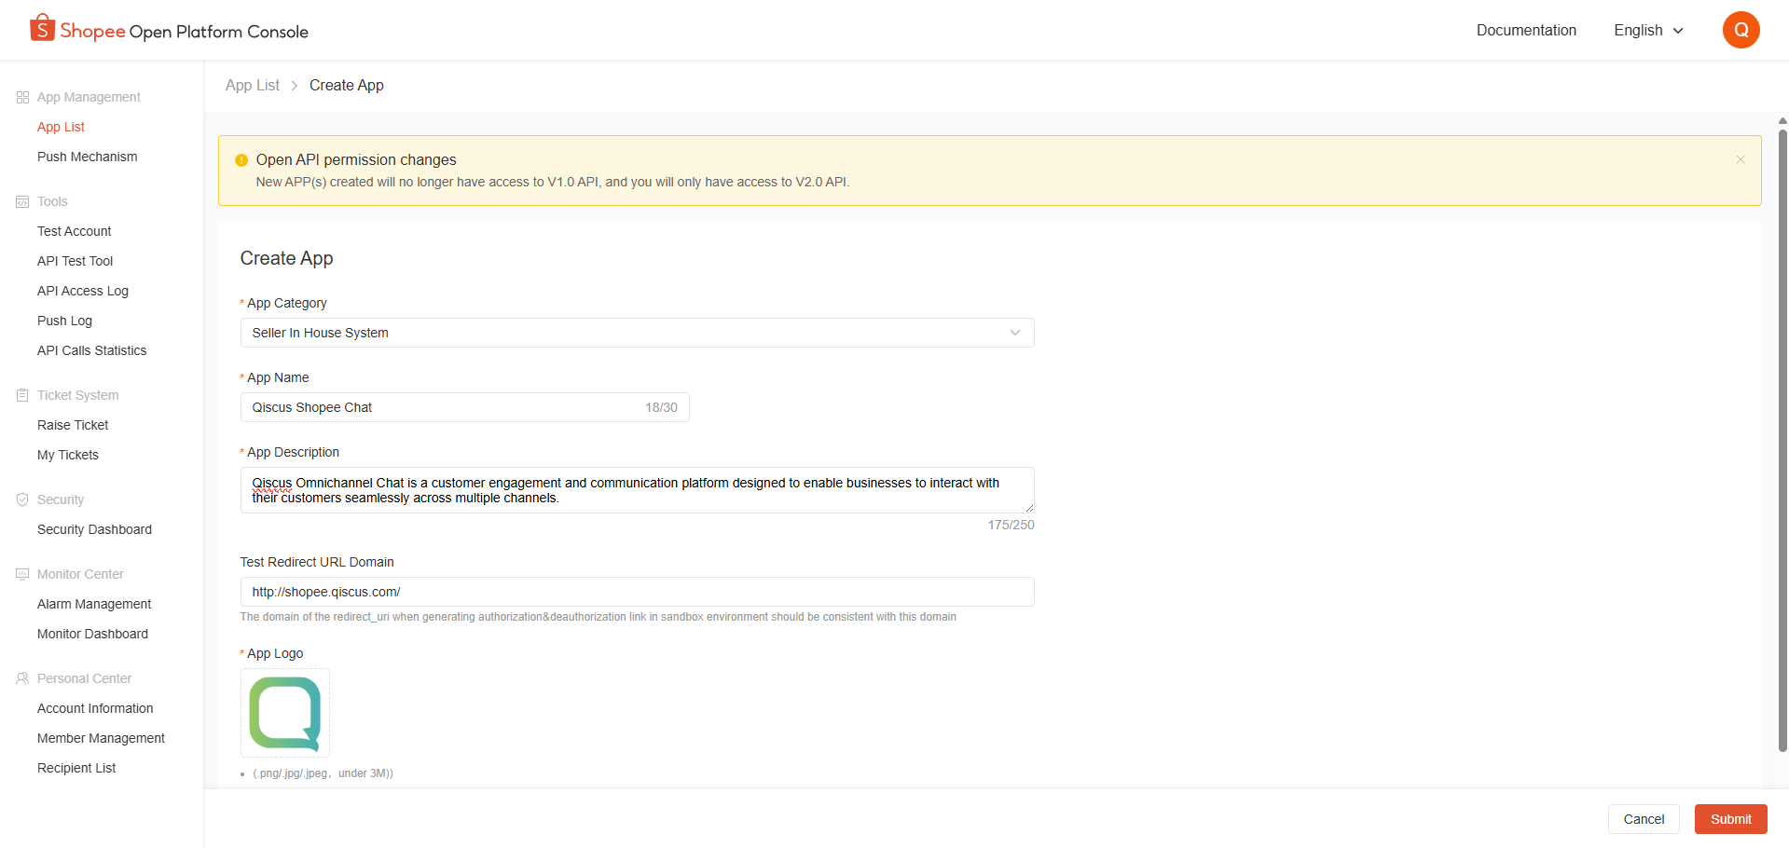Click the App Management grid icon
Screen dimensions: 1789x848
(22, 97)
